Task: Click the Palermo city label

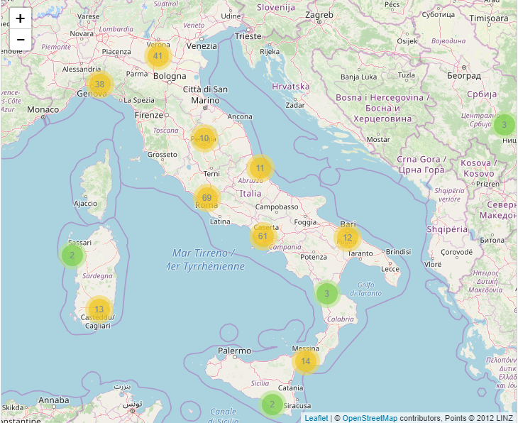Action: pyautogui.click(x=235, y=351)
